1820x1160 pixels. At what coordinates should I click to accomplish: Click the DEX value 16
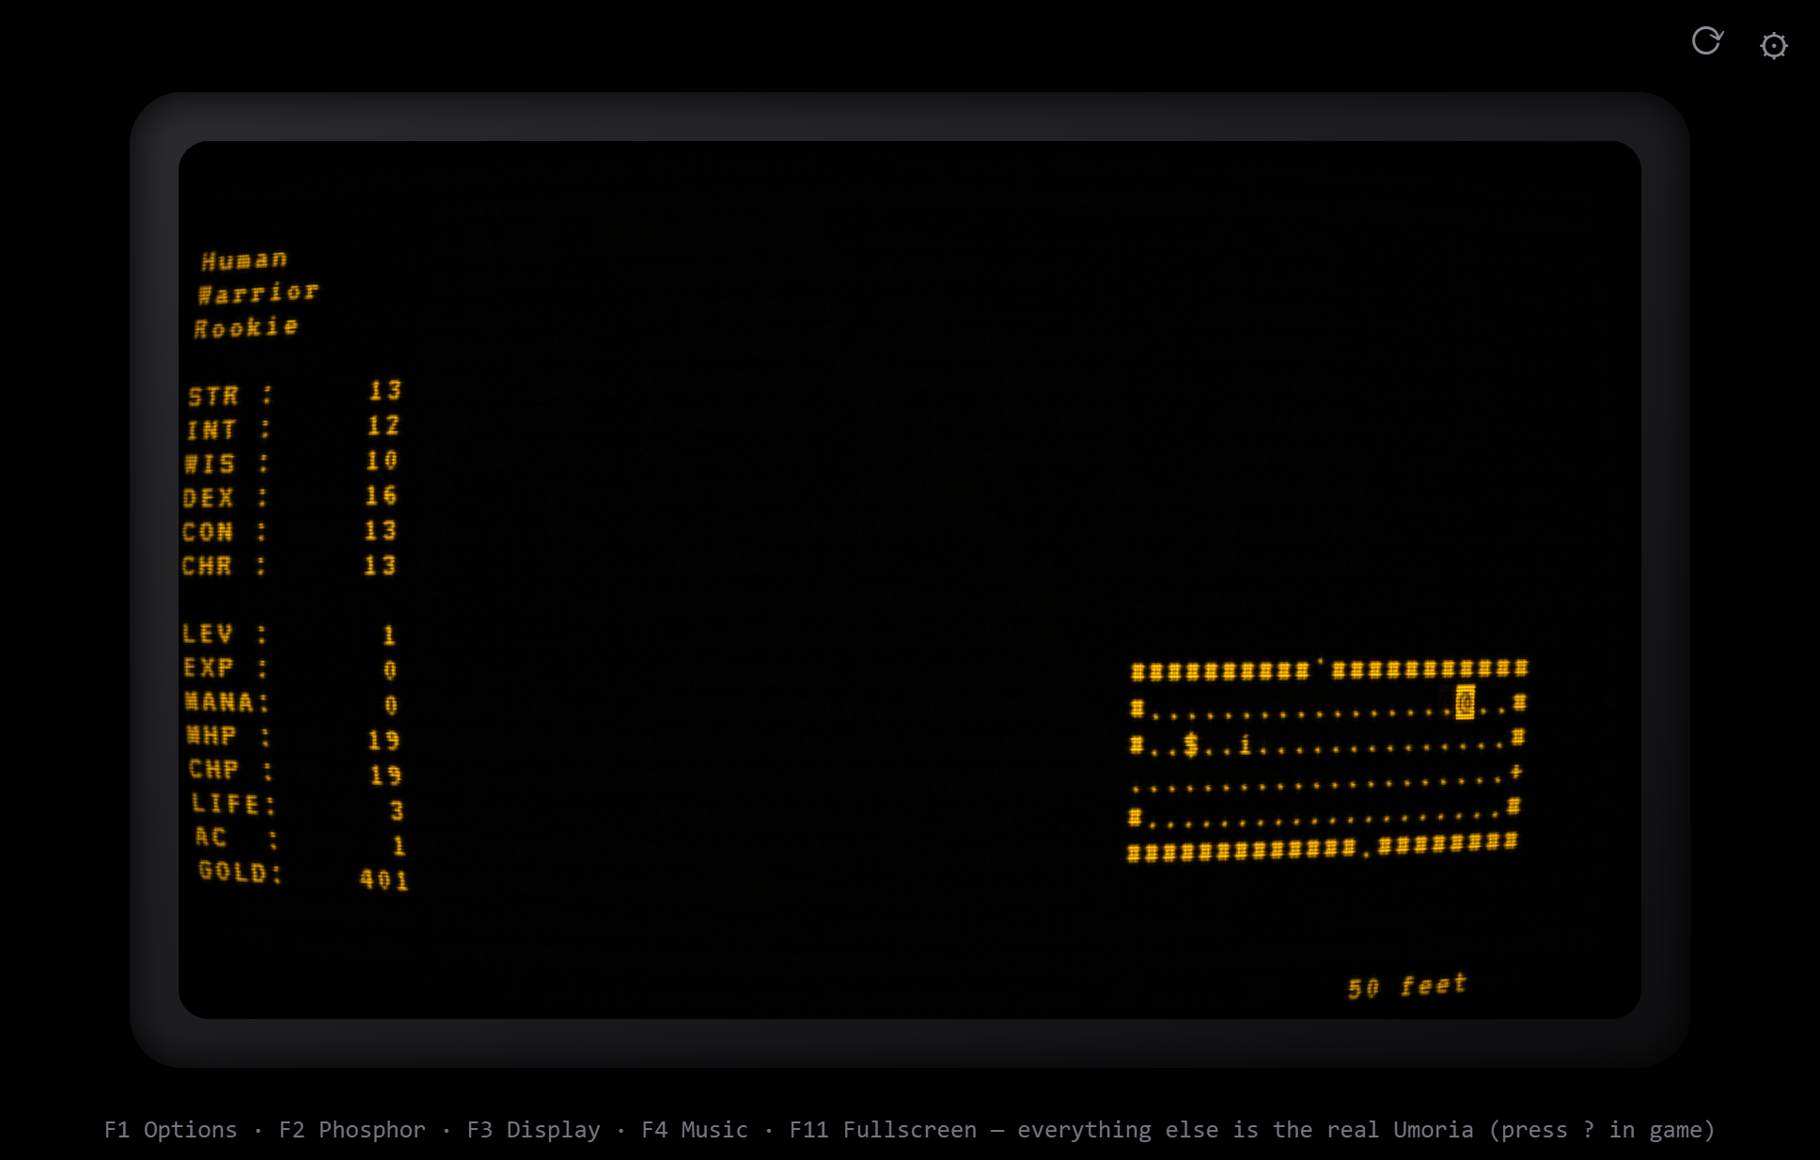click(381, 495)
